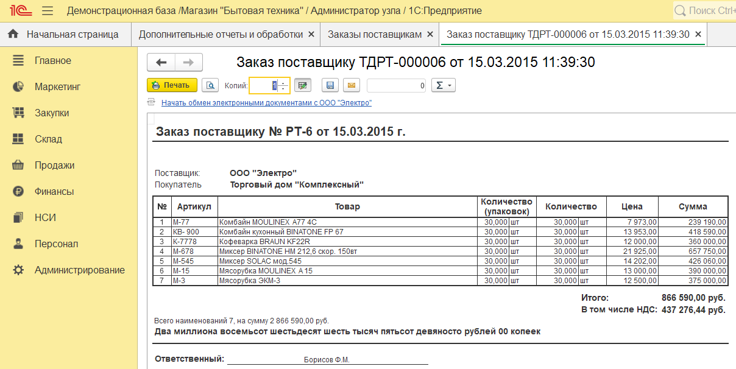Click the Сумма column header
Viewport: 736px width, 369px height.
693,206
